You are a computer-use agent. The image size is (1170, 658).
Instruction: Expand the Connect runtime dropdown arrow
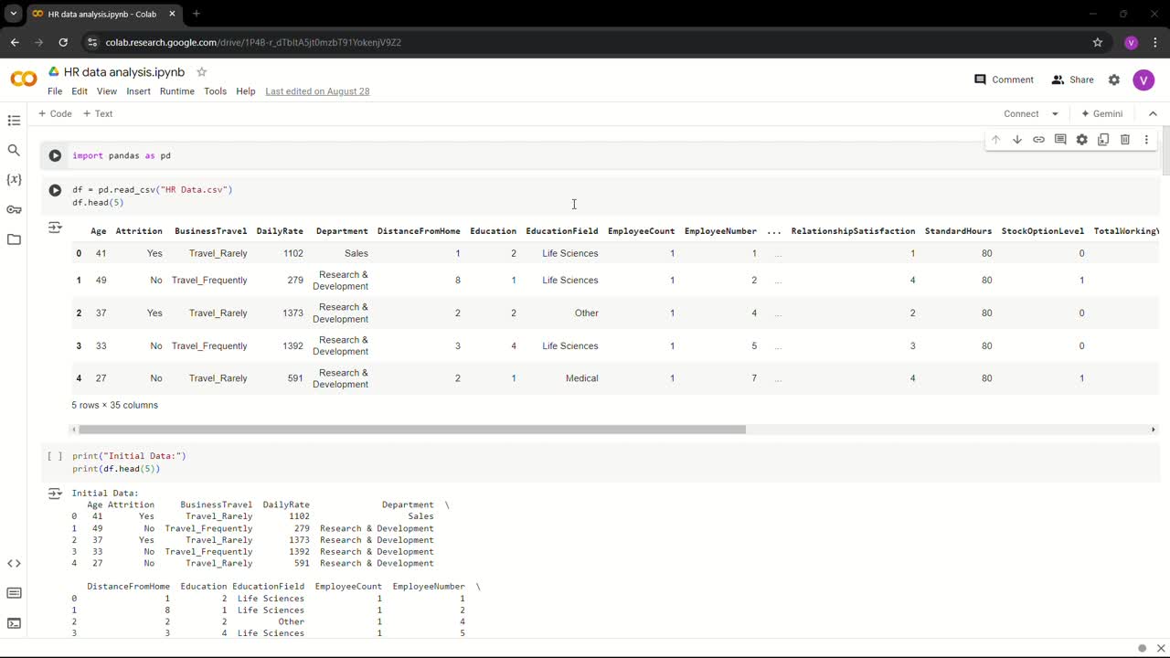coord(1055,114)
